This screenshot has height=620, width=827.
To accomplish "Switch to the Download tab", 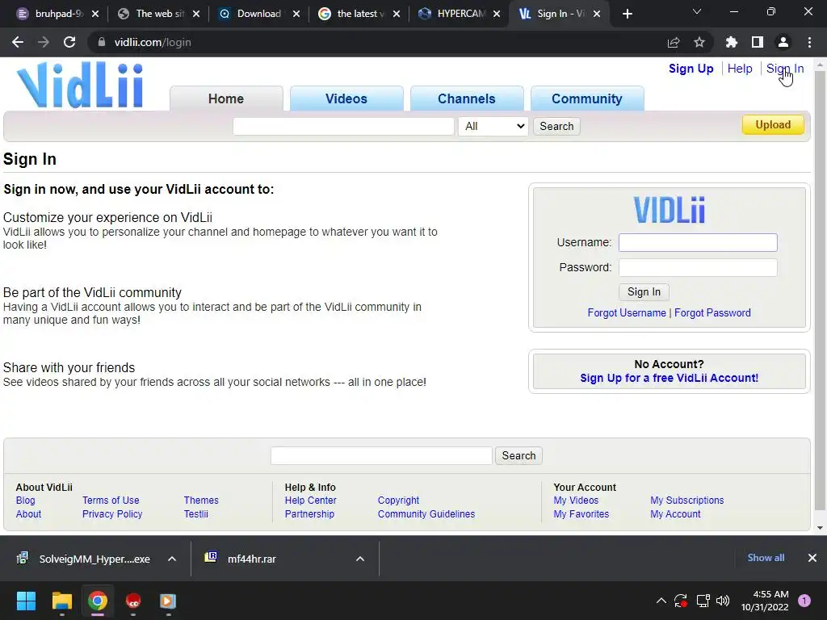I will pyautogui.click(x=258, y=14).
